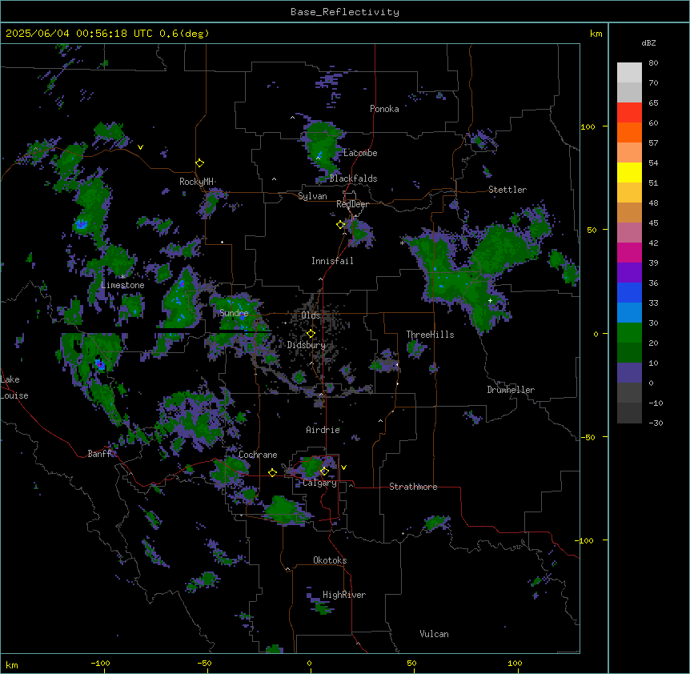Select the green 20-30 dBZ legend swatch
Viewport: 690px width, 674px height.
[629, 333]
